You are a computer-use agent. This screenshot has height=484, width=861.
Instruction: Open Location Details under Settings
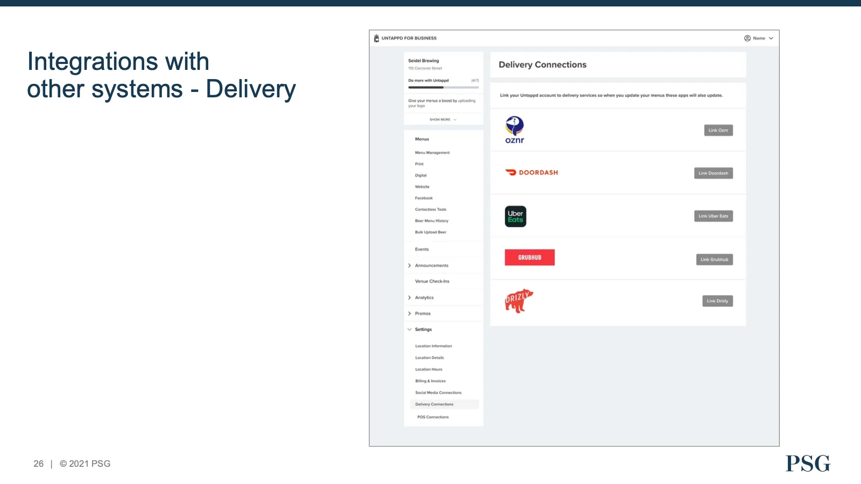click(x=429, y=358)
